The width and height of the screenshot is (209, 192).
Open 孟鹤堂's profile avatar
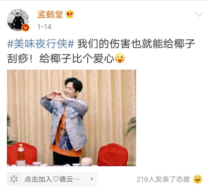click(18, 20)
